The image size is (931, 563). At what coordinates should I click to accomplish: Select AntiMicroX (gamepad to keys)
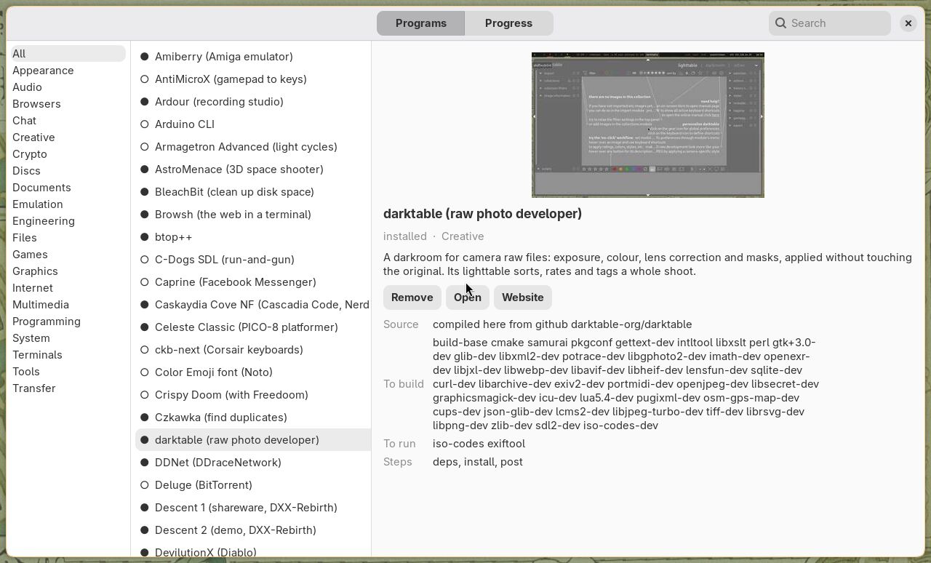[252, 79]
